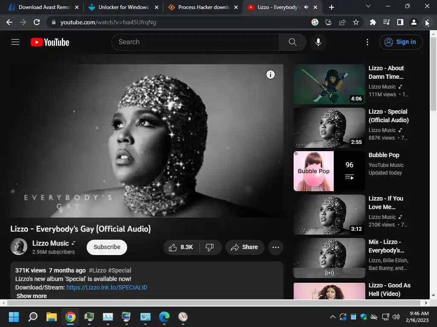The image size is (437, 327).
Task: Click taskbar clock 9:46 AM
Action: (419, 313)
